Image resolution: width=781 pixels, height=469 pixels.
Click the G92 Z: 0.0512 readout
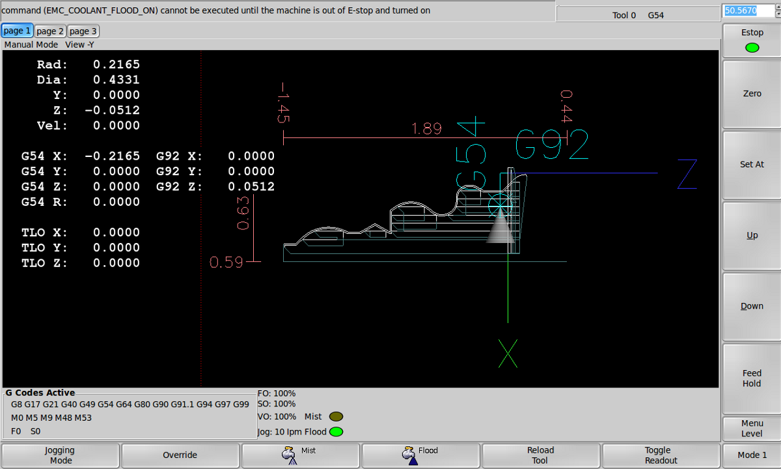click(x=215, y=187)
